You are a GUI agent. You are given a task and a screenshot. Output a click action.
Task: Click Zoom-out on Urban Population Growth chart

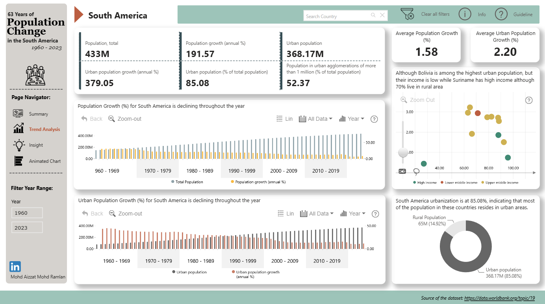pos(126,214)
